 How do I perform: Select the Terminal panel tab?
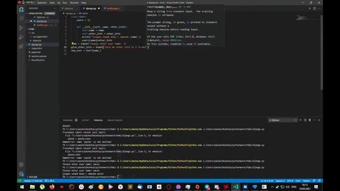coord(98,120)
